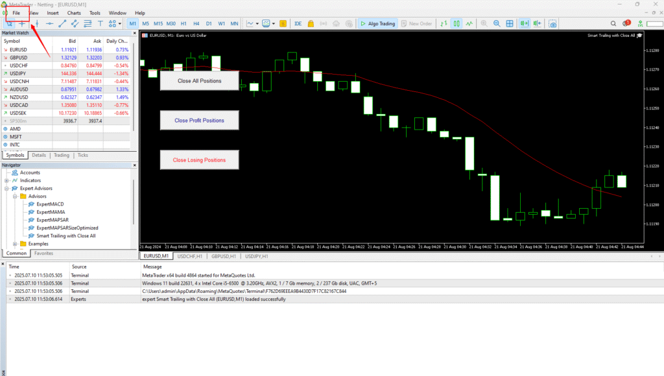The width and height of the screenshot is (664, 376).
Task: Expand the Indicators tree node
Action: click(x=6, y=181)
